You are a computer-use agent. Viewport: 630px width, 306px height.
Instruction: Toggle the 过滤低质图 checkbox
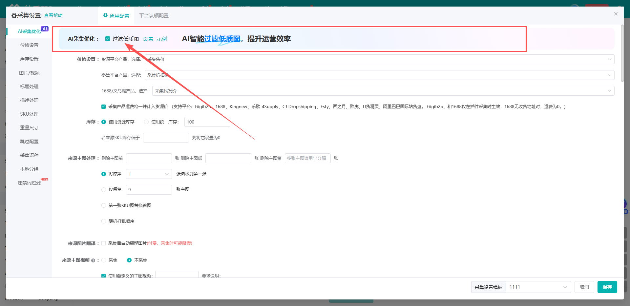pos(108,39)
